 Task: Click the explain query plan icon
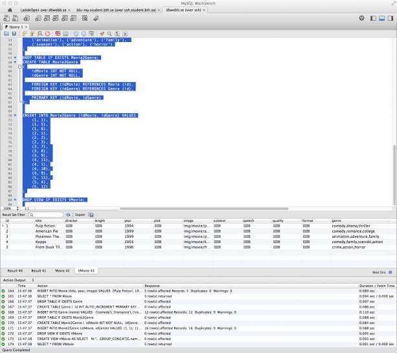pos(40,34)
